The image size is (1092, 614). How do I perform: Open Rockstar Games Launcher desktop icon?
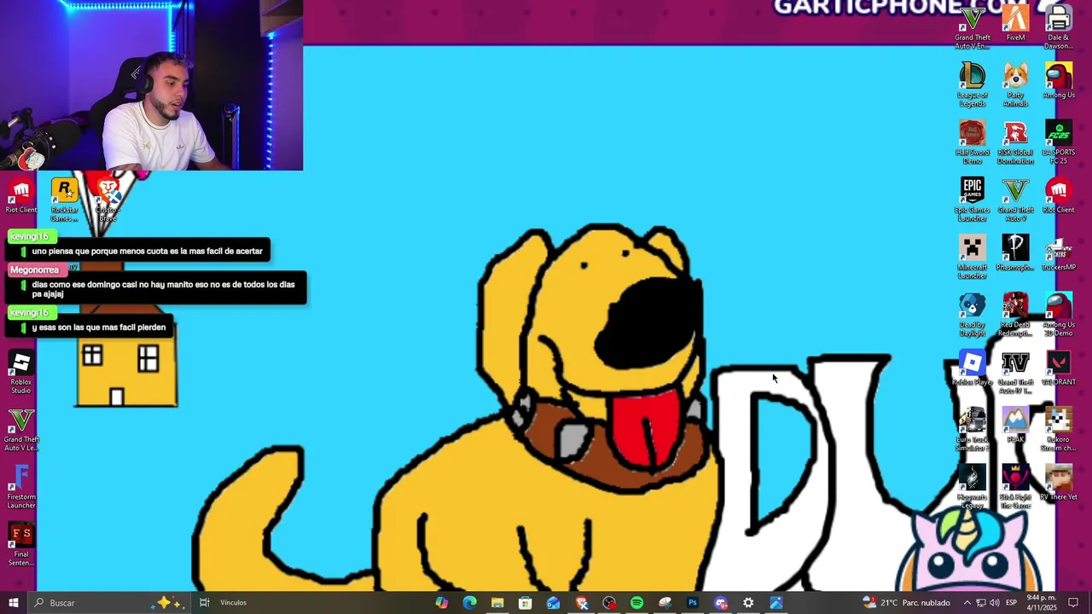(64, 199)
